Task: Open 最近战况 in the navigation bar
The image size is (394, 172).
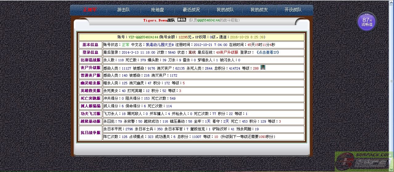Action: (x=191, y=10)
